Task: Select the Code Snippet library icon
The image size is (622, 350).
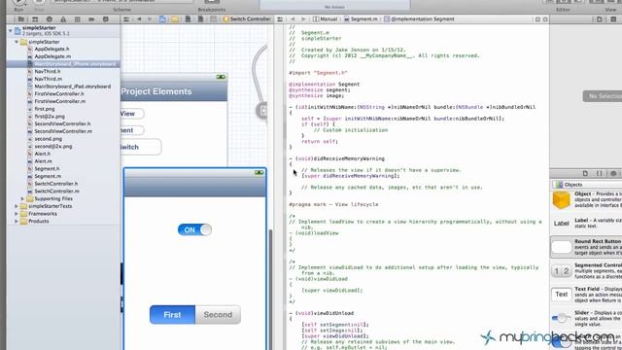Action: pos(600,173)
